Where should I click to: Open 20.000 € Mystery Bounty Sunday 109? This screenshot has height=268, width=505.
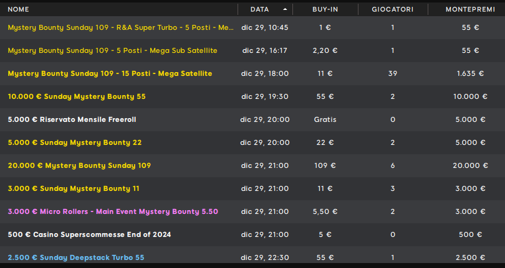pyautogui.click(x=79, y=165)
